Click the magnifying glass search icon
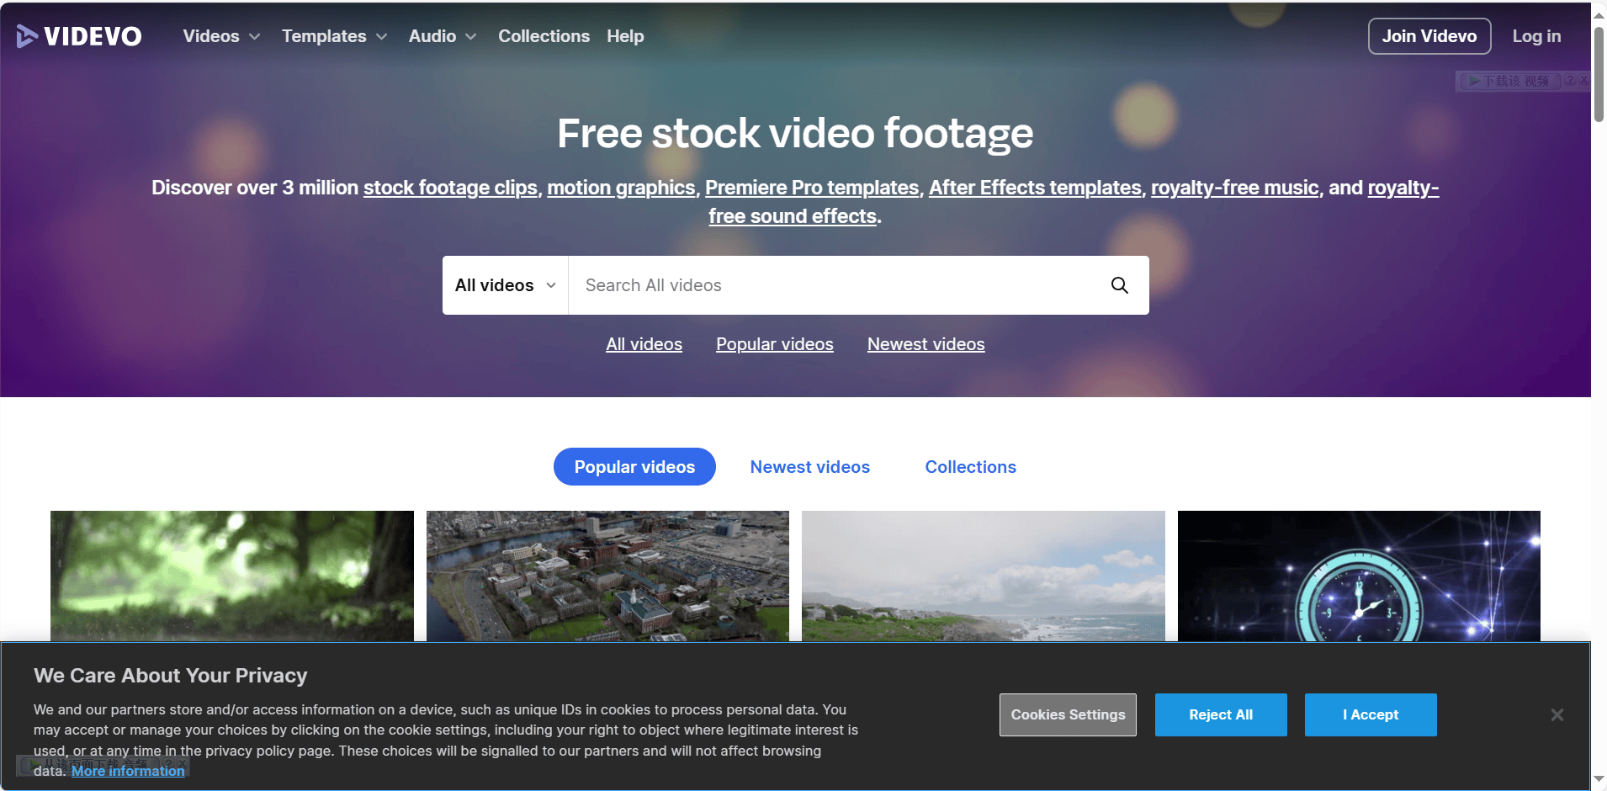The image size is (1607, 791). pyautogui.click(x=1119, y=285)
